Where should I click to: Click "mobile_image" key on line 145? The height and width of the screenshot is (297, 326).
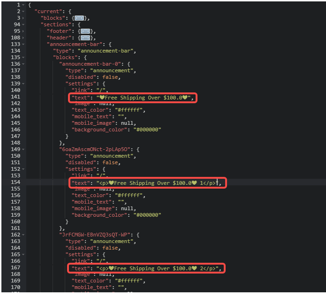pos(93,123)
